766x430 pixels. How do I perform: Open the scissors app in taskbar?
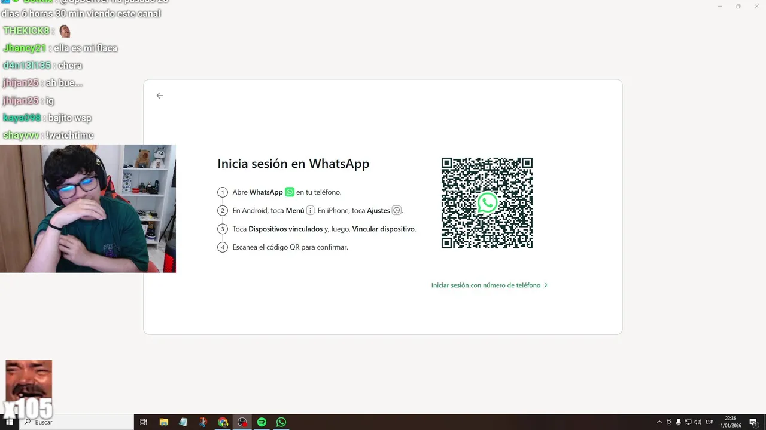click(203, 422)
